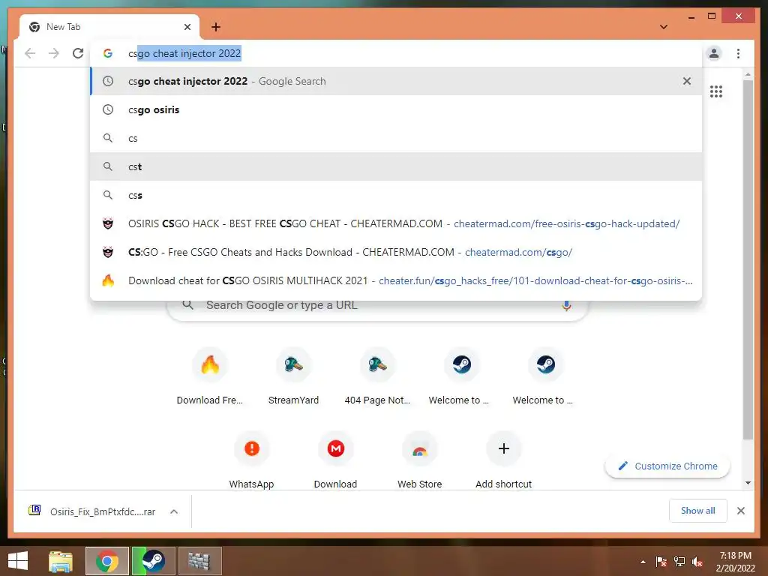Show hidden system tray icons
The width and height of the screenshot is (768, 576).
(643, 562)
